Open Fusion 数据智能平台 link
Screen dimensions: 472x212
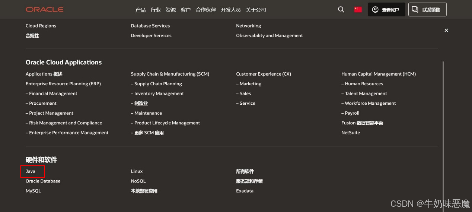pos(362,123)
